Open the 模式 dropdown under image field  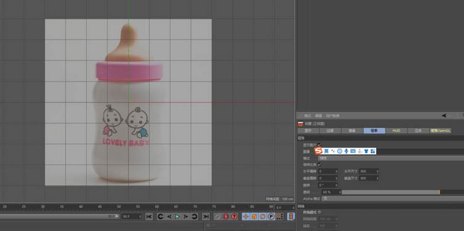[x=391, y=158]
